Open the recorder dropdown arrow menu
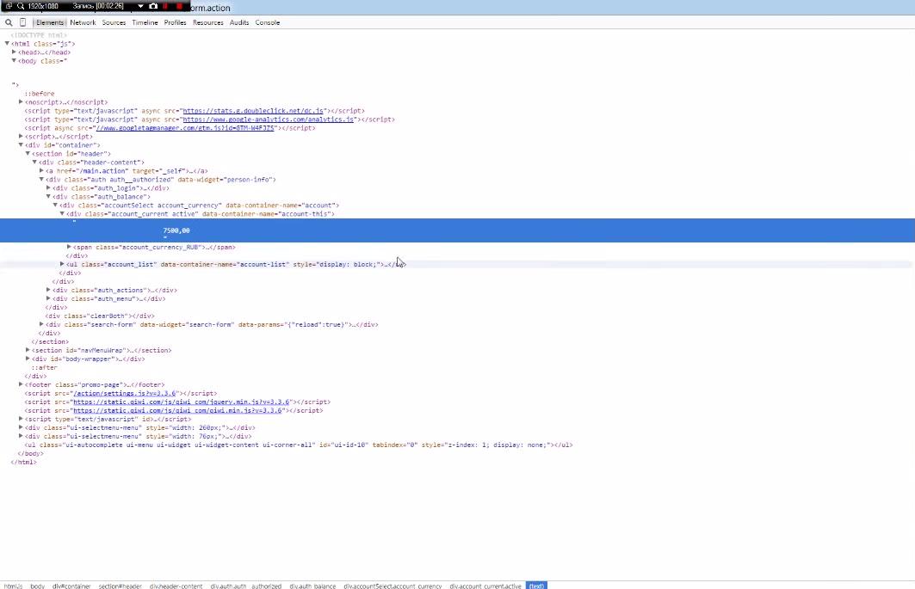 click(x=140, y=6)
